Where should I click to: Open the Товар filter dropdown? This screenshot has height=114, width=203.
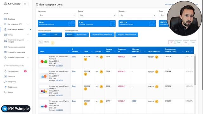coord(163,15)
